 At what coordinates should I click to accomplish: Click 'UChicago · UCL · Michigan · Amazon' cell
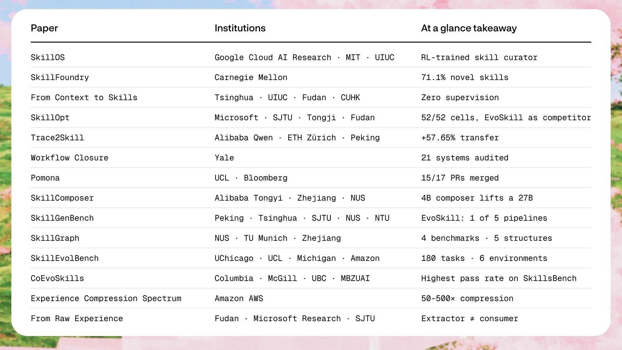(297, 258)
